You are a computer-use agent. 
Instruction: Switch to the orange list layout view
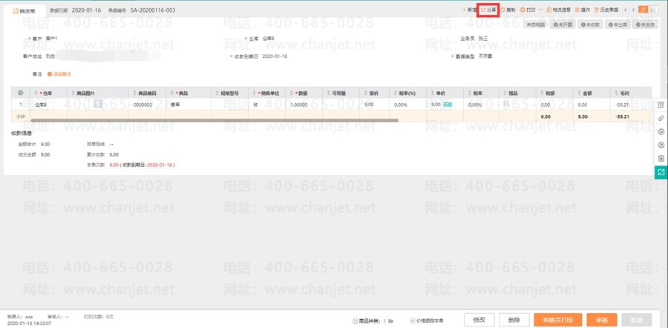click(x=644, y=10)
